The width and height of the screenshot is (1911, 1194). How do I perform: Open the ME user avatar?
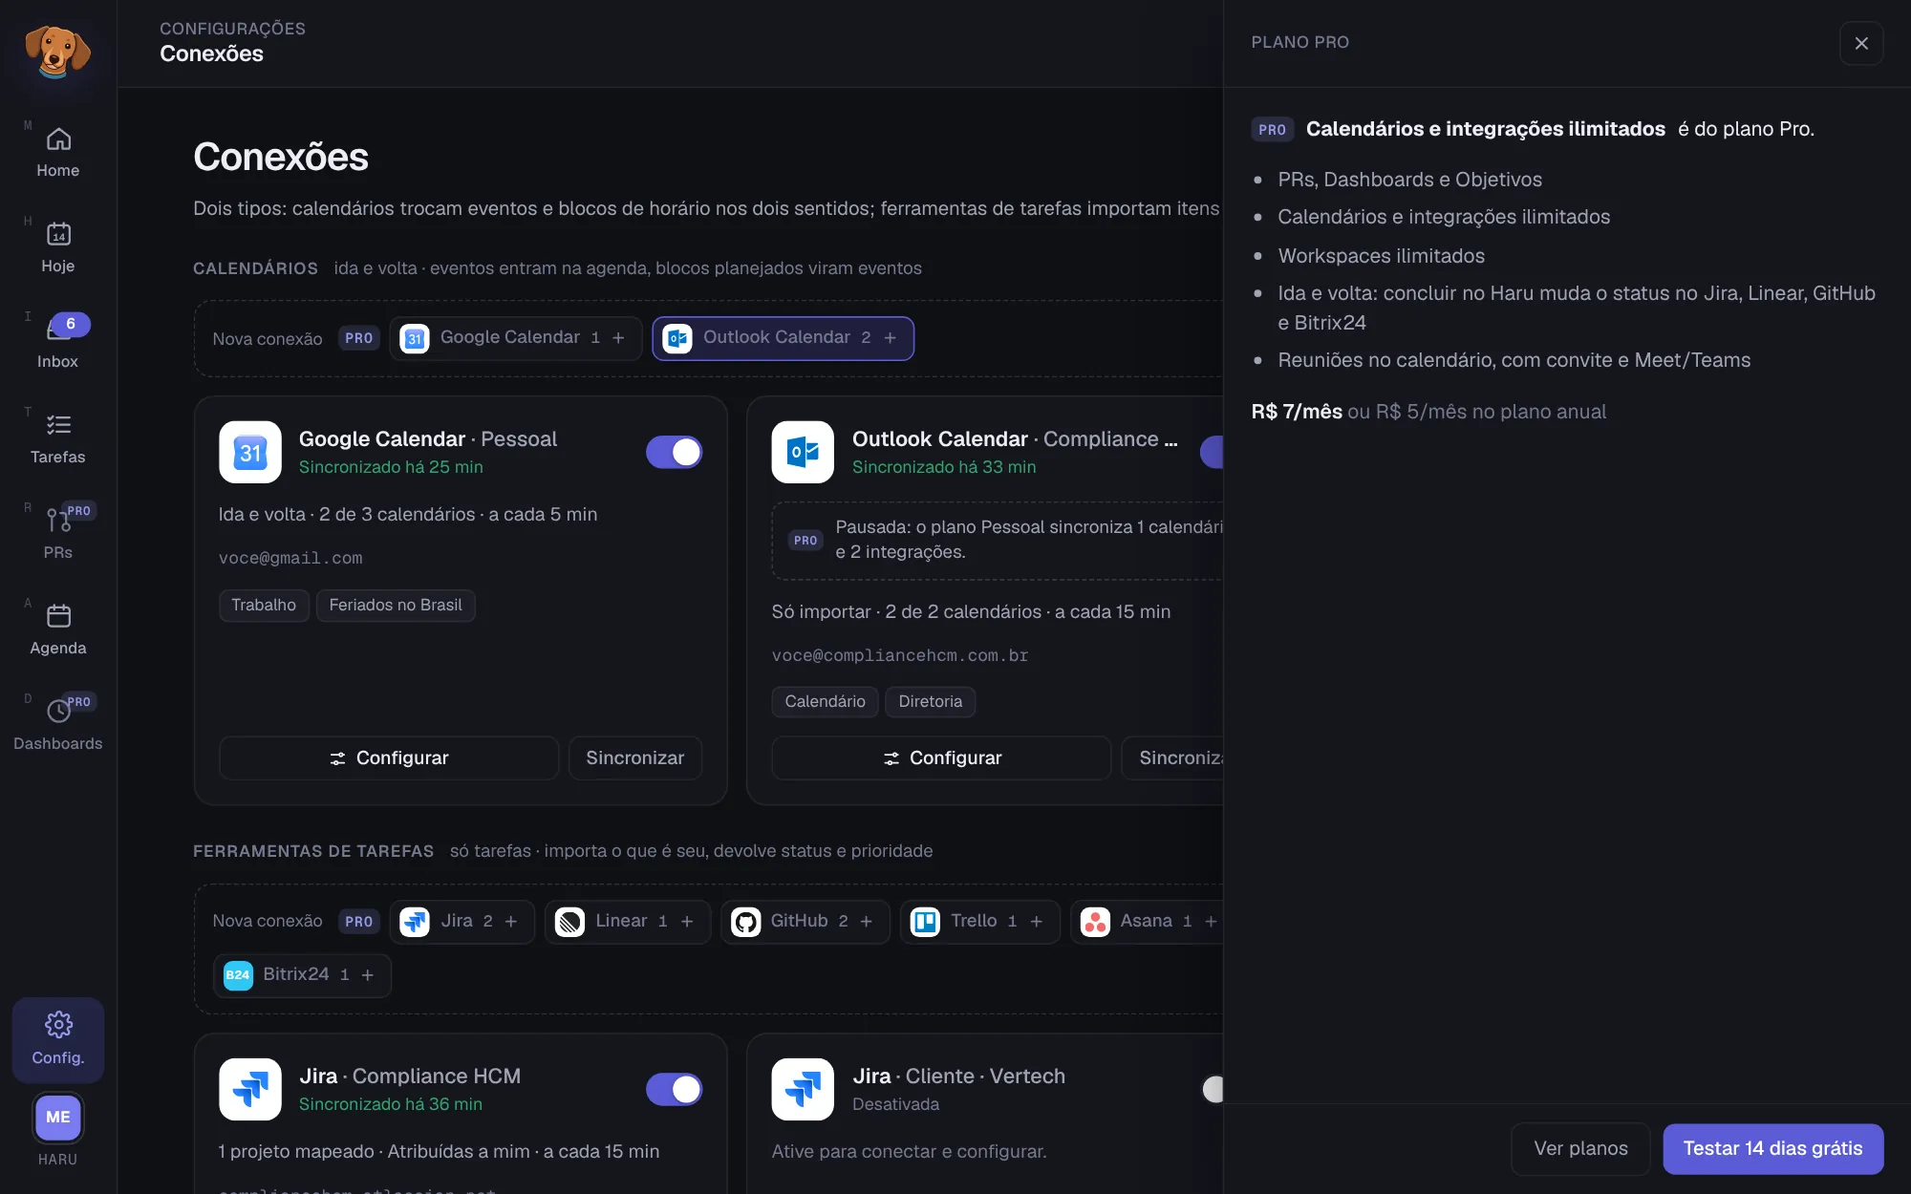(x=57, y=1117)
